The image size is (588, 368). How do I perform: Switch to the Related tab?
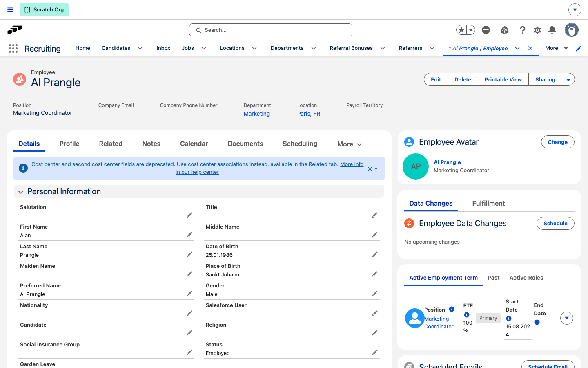(111, 144)
